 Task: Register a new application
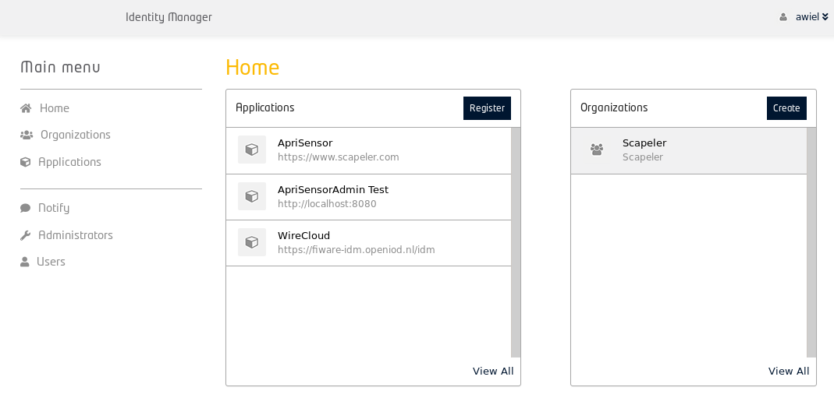click(x=487, y=108)
